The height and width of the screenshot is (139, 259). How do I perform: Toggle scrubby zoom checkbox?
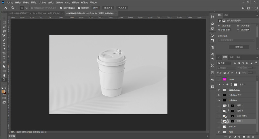point(79,8)
